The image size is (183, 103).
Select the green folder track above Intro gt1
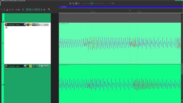[27, 18]
